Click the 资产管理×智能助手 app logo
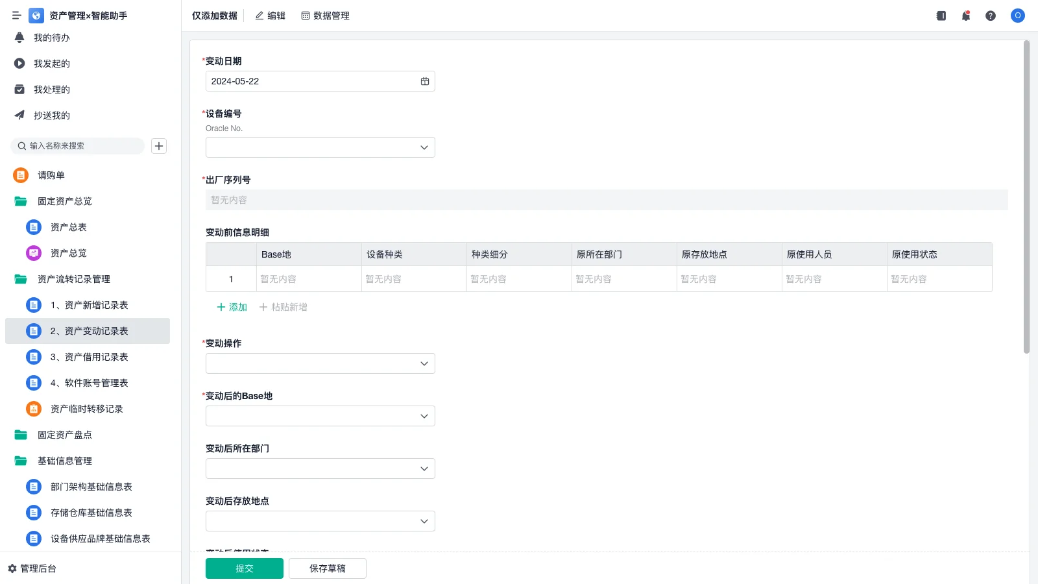Image resolution: width=1038 pixels, height=584 pixels. pos(36,16)
